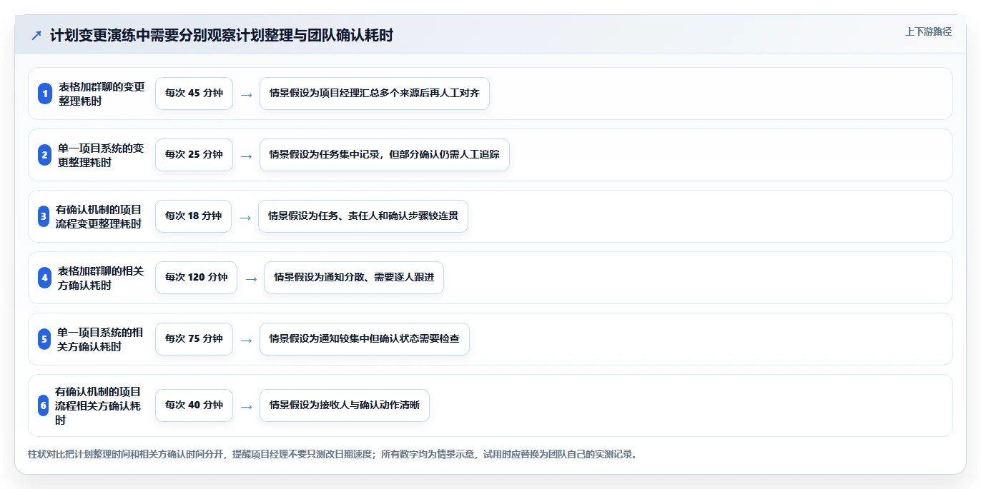
Task: Click the arrow after 每次 120 分钟
Action: tap(250, 278)
